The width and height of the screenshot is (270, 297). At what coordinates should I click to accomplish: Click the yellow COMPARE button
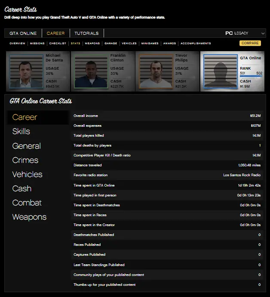click(x=250, y=43)
